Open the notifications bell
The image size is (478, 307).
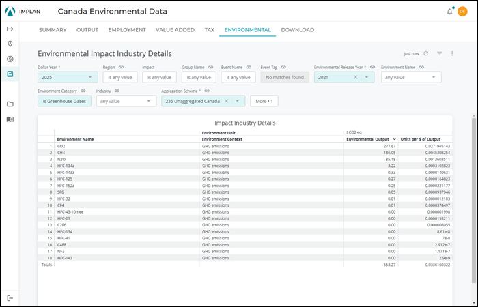[449, 12]
